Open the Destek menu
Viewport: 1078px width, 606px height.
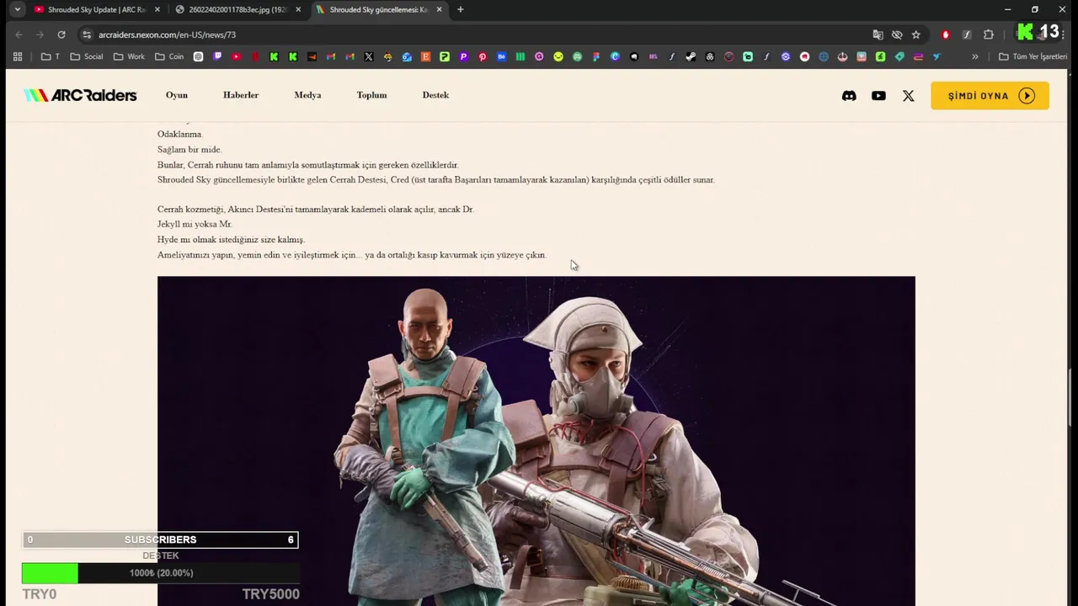coord(435,95)
